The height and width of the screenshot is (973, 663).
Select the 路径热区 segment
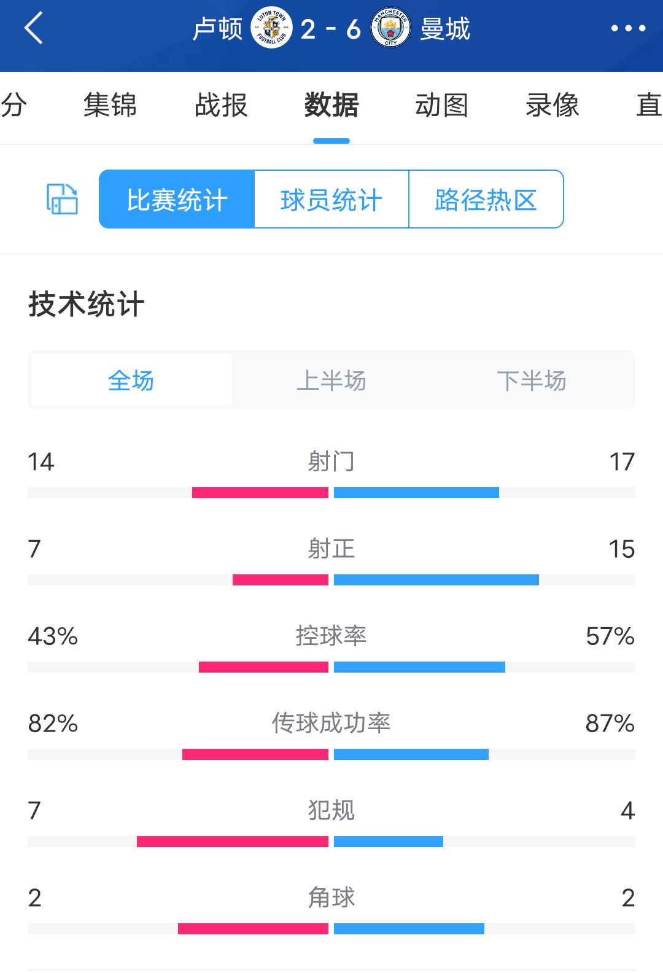486,200
